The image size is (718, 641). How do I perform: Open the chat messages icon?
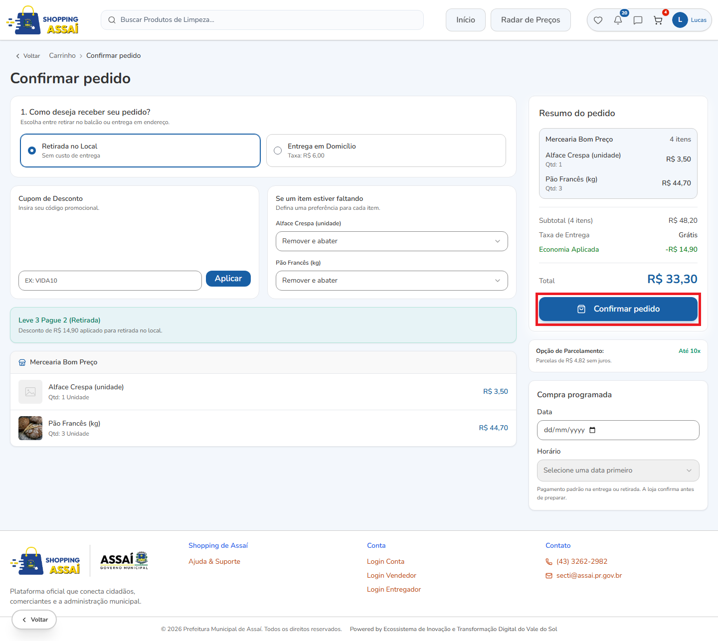(638, 20)
